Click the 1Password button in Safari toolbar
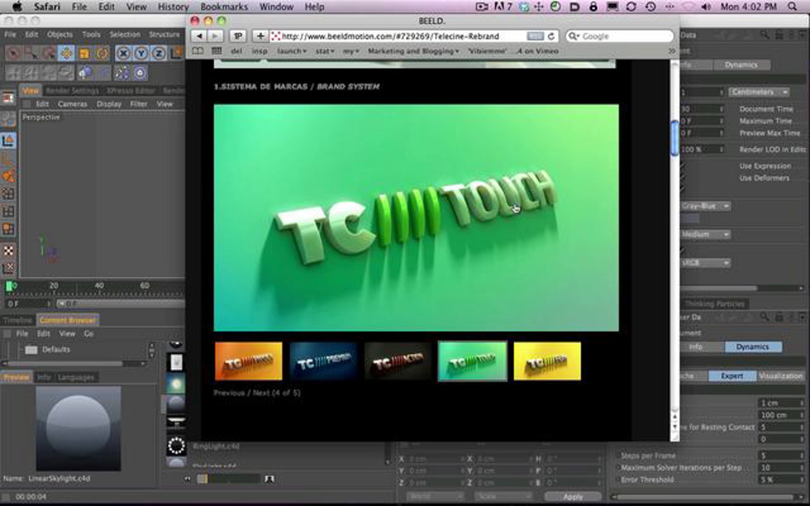This screenshot has width=810, height=506. click(x=238, y=36)
